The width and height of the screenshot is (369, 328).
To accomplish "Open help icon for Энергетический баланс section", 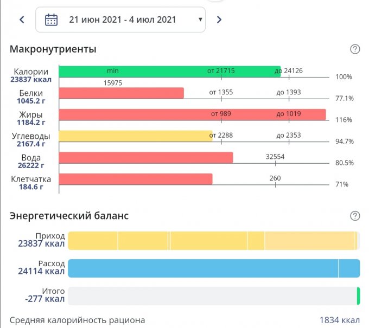I will coord(355,216).
